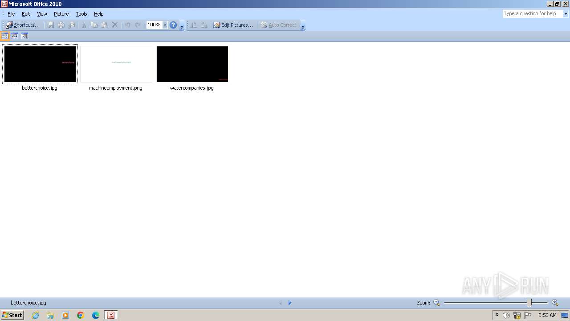Open Windows Explorer folder on taskbar
The height and width of the screenshot is (321, 570).
click(50, 315)
